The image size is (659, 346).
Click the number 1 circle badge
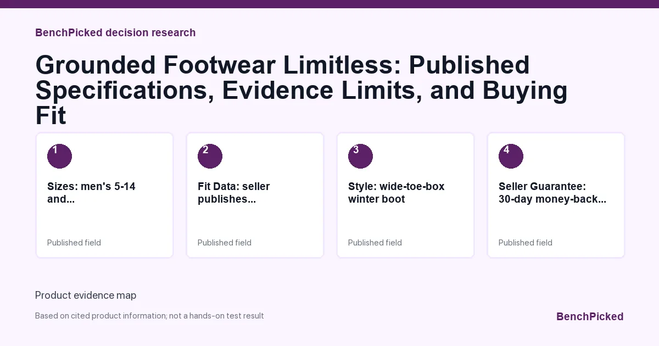[x=59, y=156]
